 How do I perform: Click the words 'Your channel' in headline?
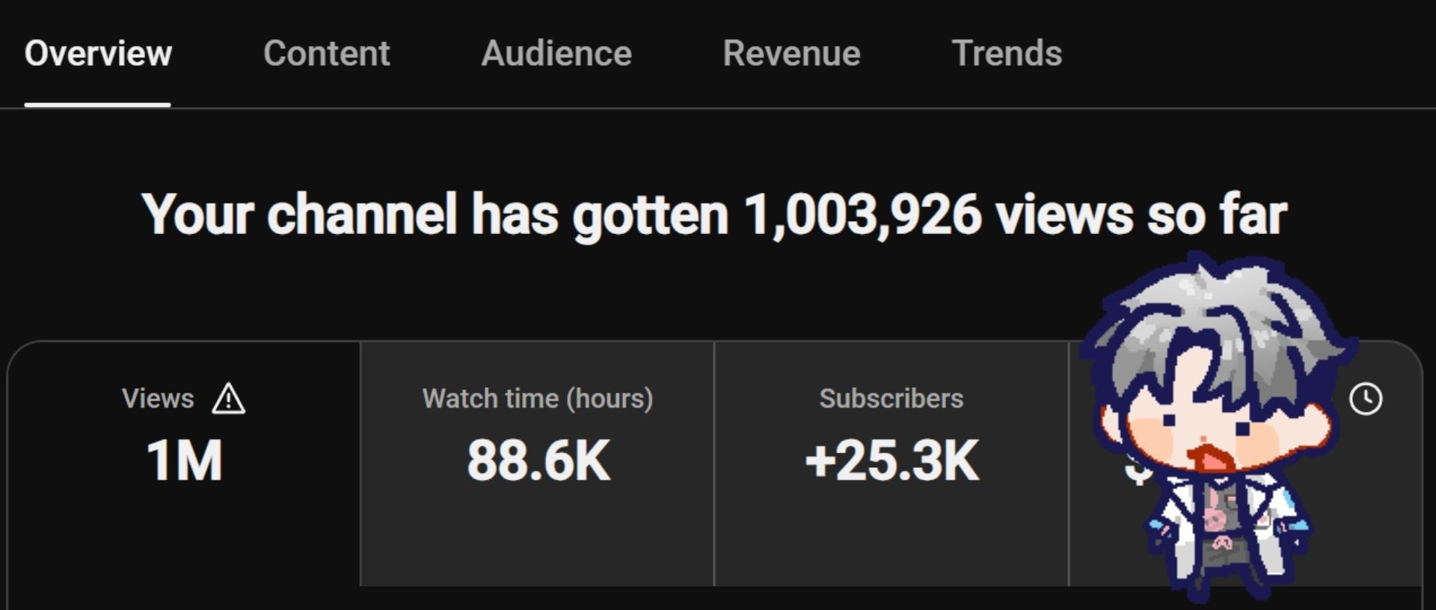[300, 215]
